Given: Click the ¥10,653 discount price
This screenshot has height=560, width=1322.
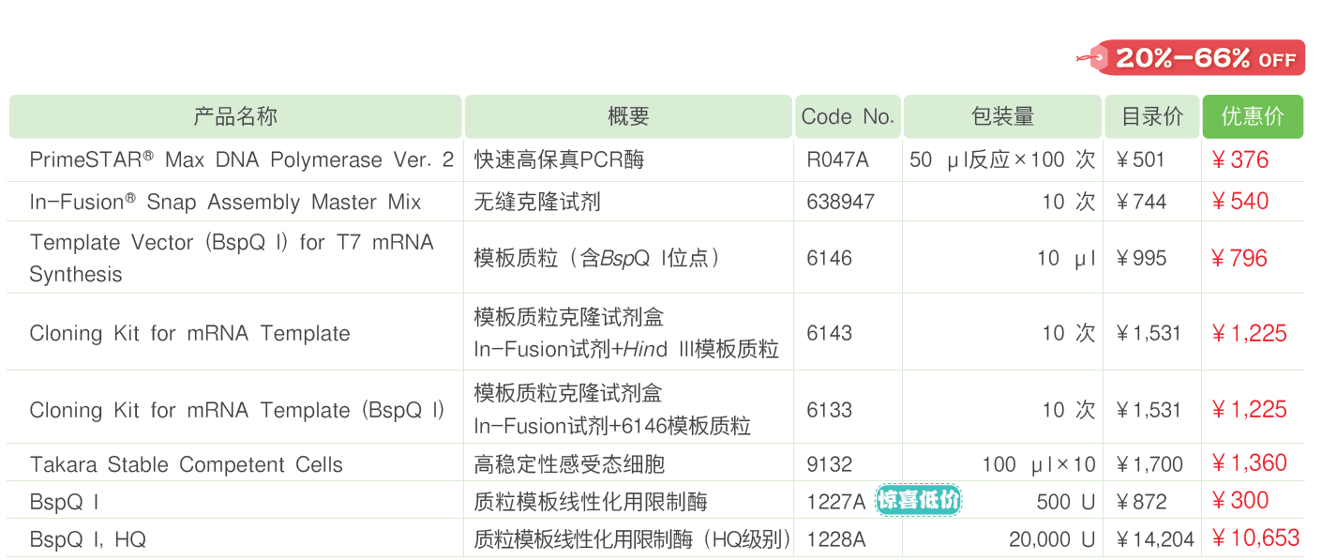Looking at the screenshot, I should click(1254, 538).
